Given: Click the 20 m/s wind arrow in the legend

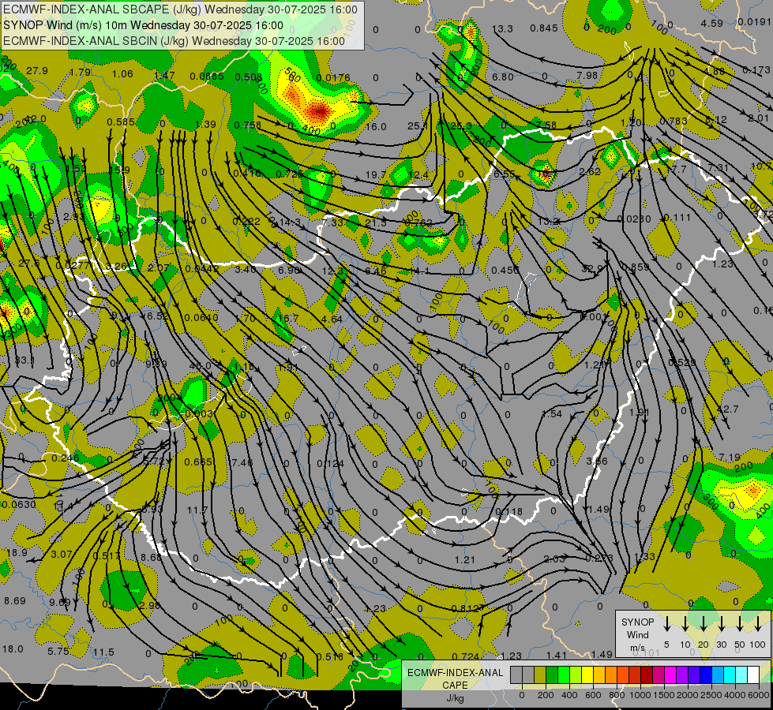Looking at the screenshot, I should coord(704,623).
